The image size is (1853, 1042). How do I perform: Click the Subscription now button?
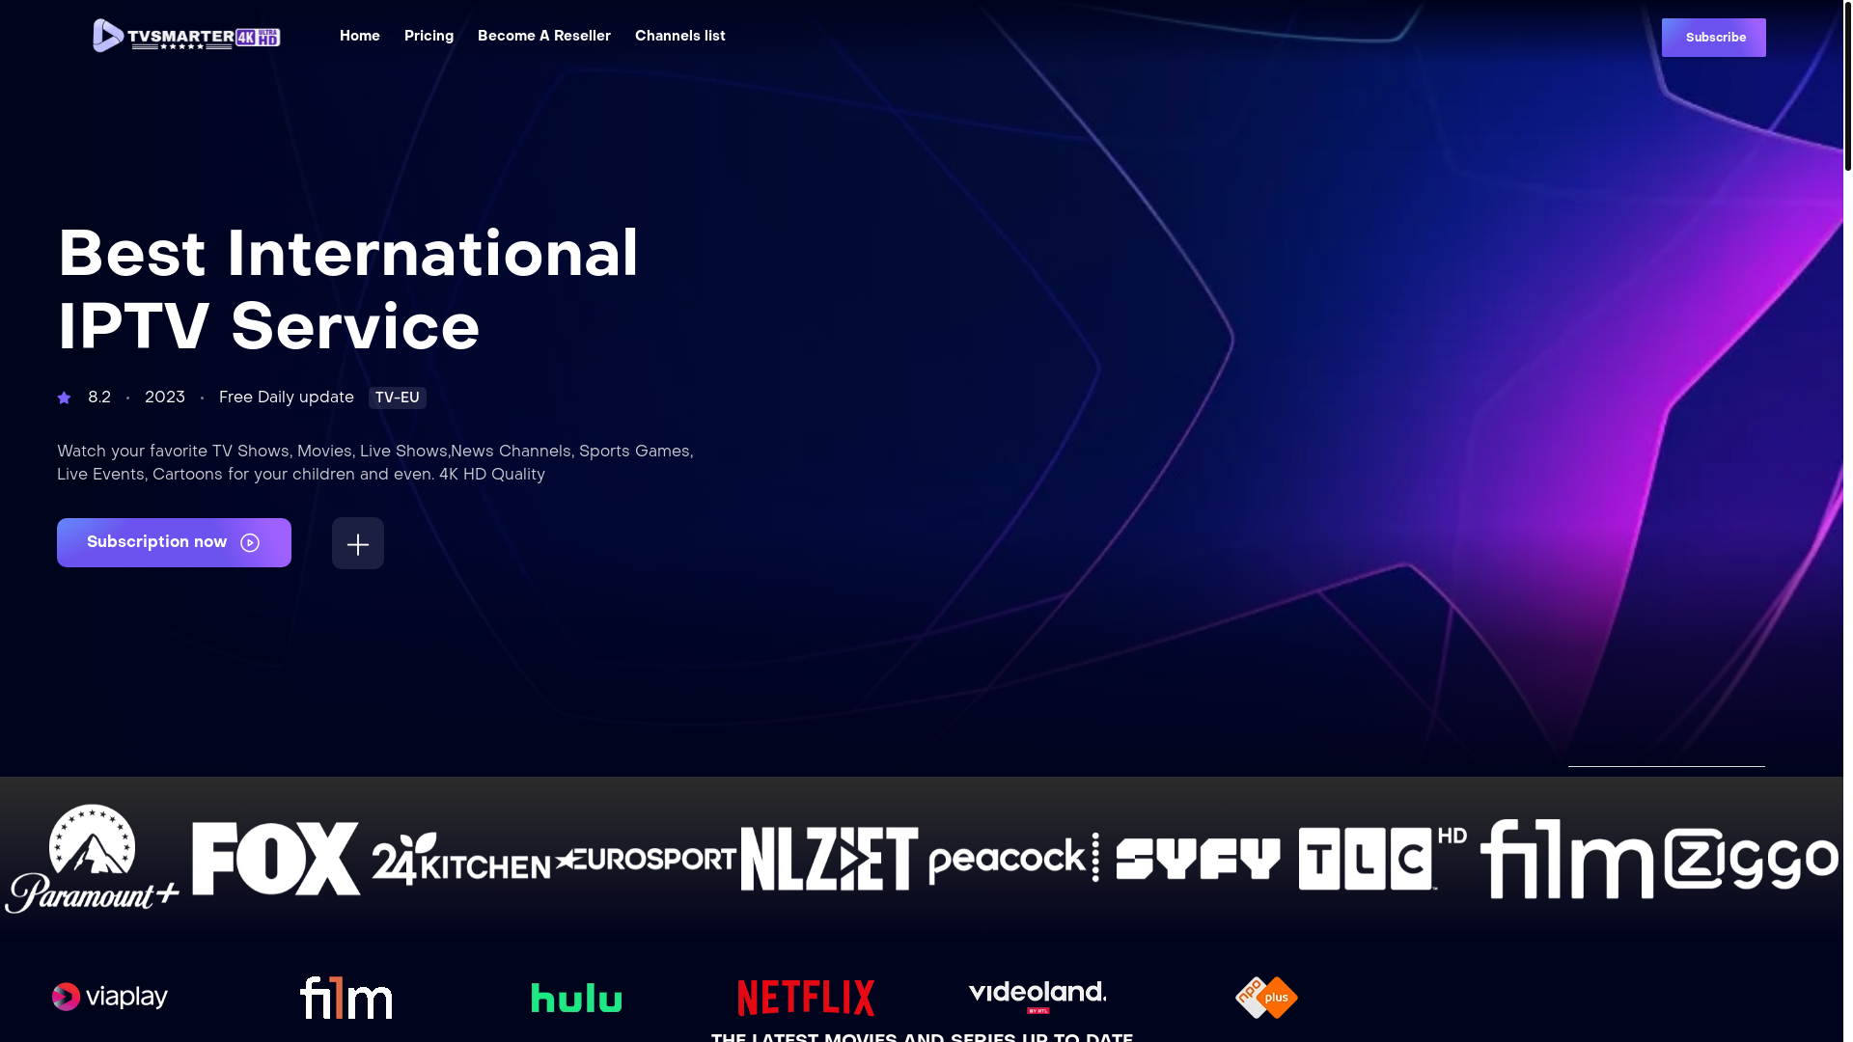coord(174,542)
